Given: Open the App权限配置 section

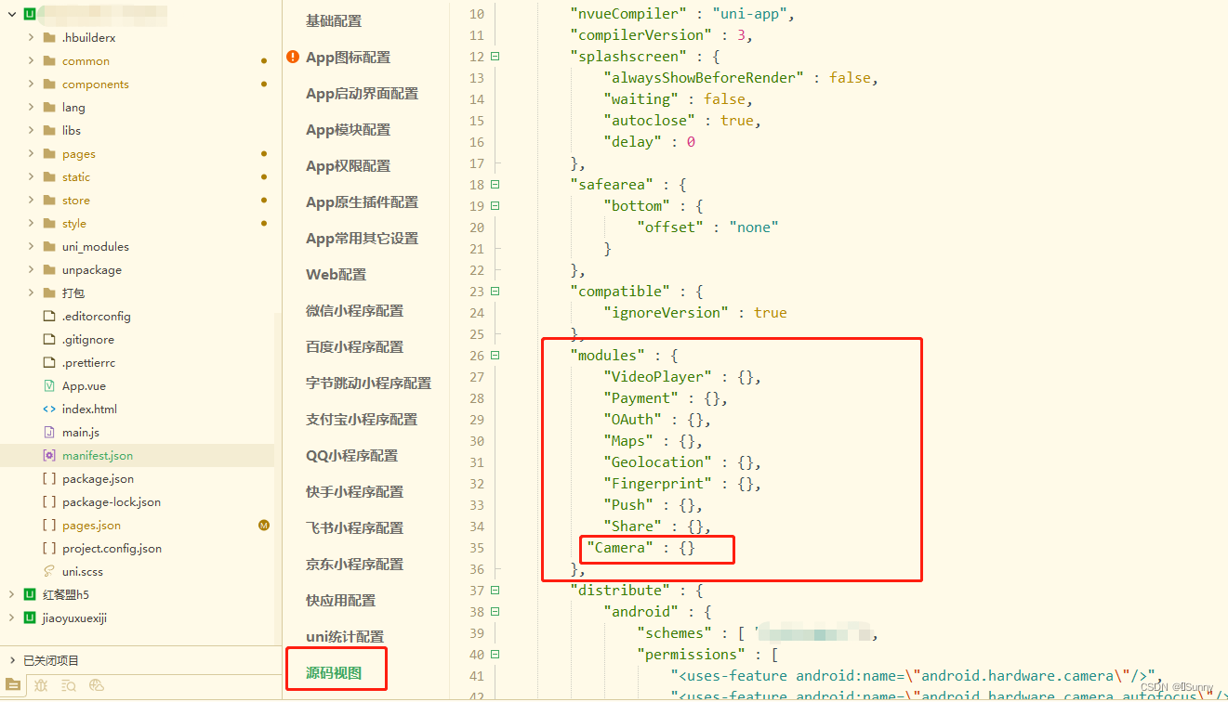Looking at the screenshot, I should (x=349, y=166).
